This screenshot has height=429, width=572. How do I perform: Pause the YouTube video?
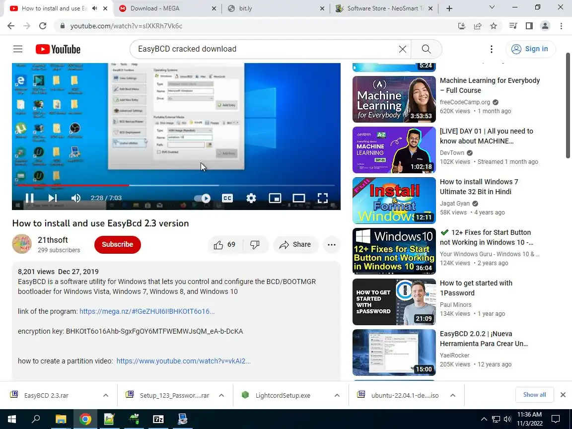[30, 198]
